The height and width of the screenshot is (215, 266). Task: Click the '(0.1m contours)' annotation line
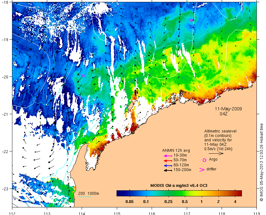tap(218, 136)
